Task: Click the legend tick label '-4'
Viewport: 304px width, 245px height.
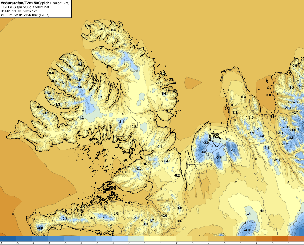Action: coord(81,243)
